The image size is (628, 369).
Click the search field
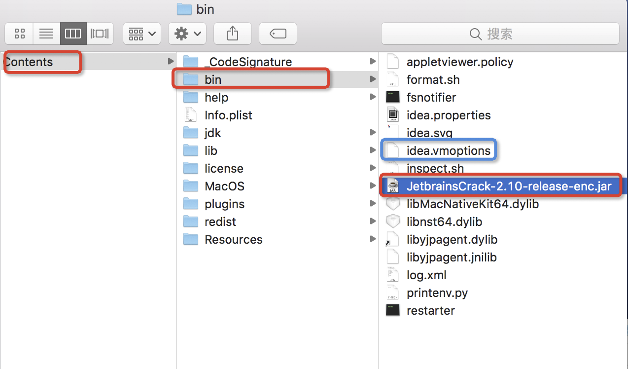(500, 34)
